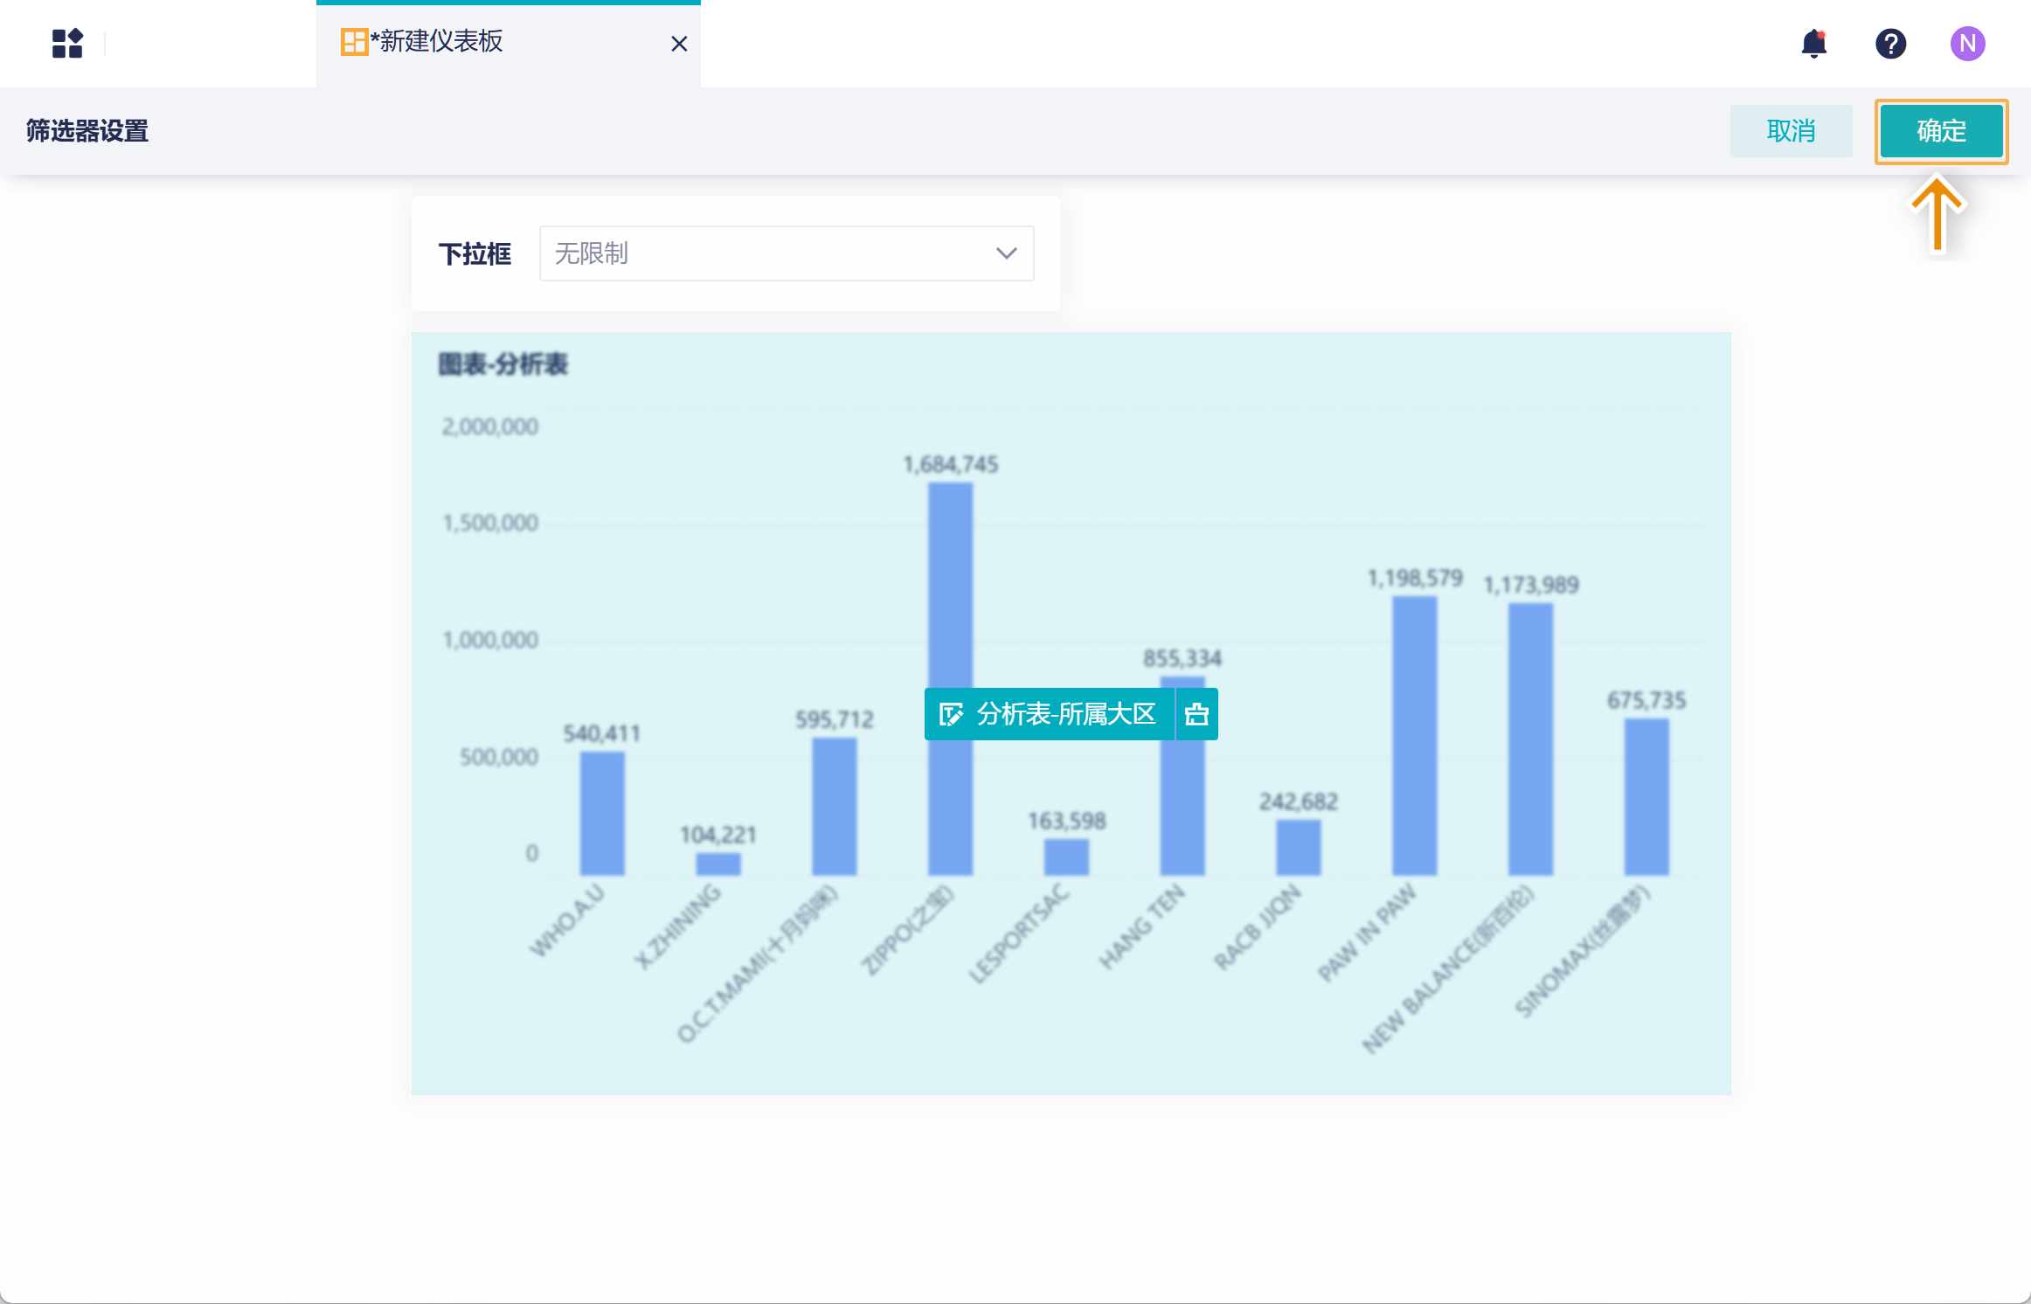This screenshot has height=1304, width=2031.
Task: Click the ZIPPO bar value 1,684,745
Action: pos(951,464)
